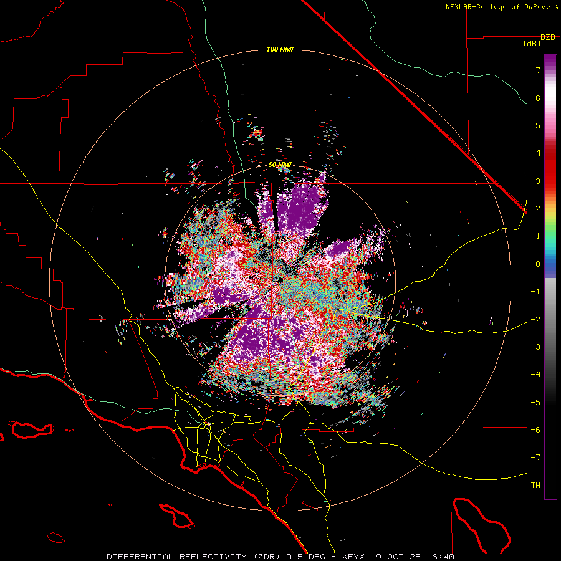The height and width of the screenshot is (561, 561).
Task: Click the TH label on the color scale
Action: pyautogui.click(x=535, y=486)
